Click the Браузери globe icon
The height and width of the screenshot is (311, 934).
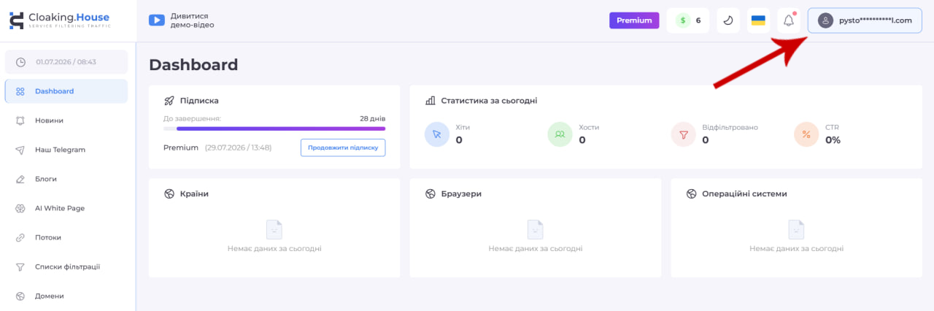point(431,194)
